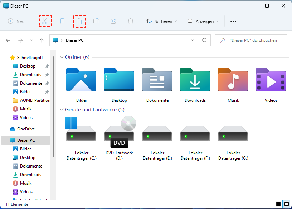Select Lokaler Datenträger (G:) drive

[x=233, y=143]
